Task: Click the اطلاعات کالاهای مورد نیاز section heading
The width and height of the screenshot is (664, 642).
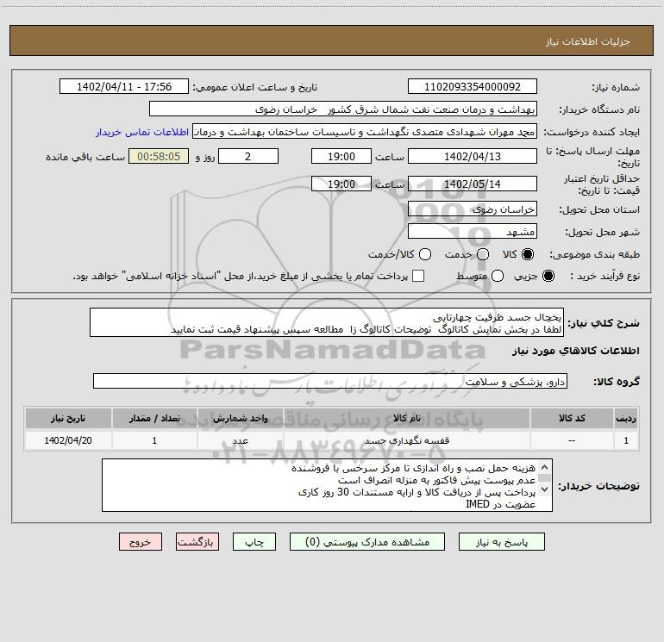Action: (x=575, y=351)
